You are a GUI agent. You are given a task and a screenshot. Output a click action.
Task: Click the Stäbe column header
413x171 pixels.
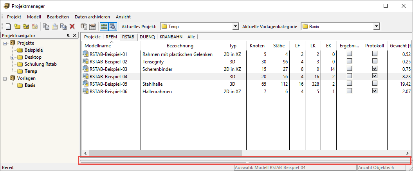279,45
